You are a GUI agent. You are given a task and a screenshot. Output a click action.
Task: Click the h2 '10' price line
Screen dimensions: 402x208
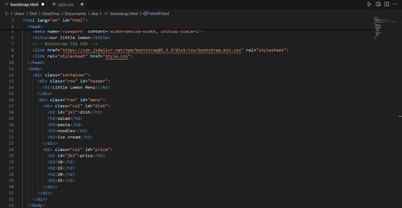click(61, 162)
